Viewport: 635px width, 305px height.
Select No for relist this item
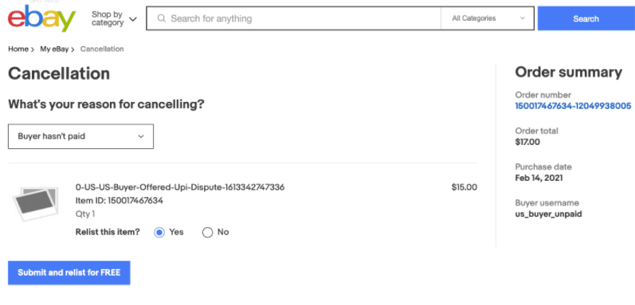207,233
